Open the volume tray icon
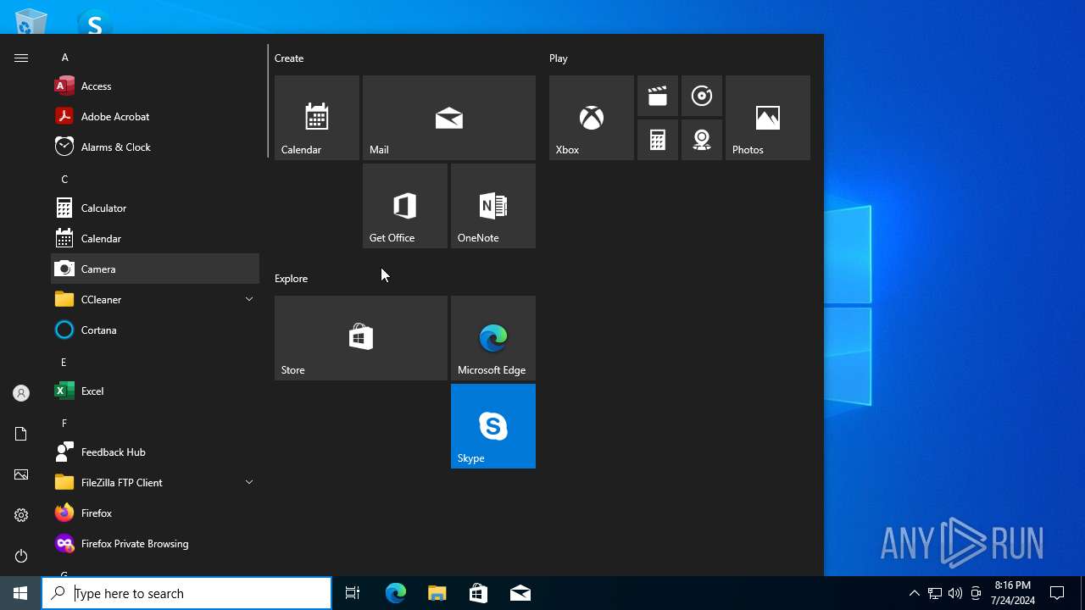The image size is (1085, 610). (955, 593)
